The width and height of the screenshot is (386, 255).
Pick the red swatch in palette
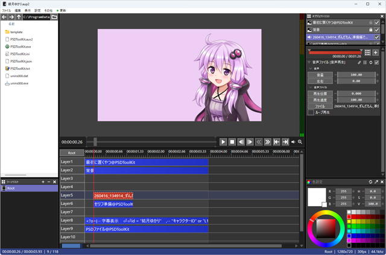349,216
